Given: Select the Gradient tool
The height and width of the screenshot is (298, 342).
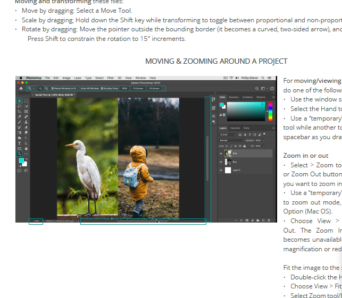Looking at the screenshot, I should (19, 133).
